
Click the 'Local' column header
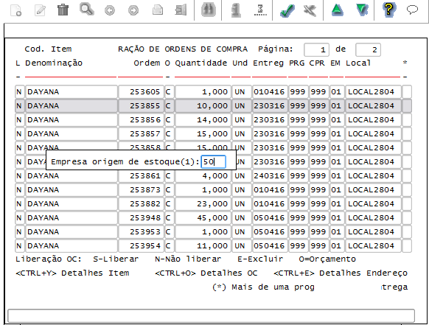click(358, 63)
